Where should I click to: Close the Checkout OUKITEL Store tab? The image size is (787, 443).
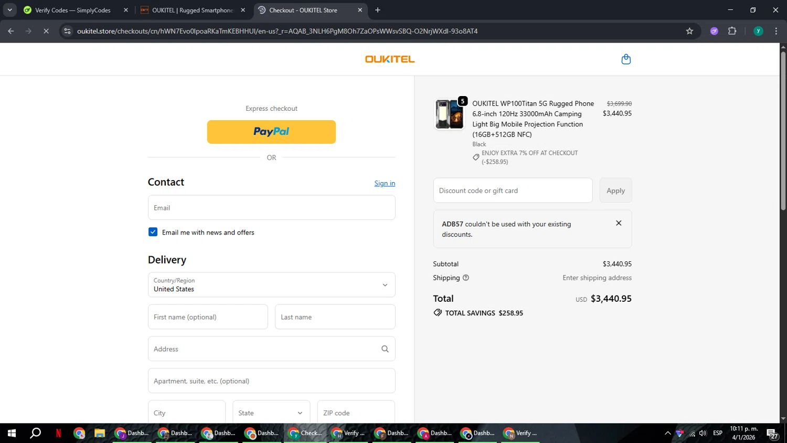click(x=360, y=10)
